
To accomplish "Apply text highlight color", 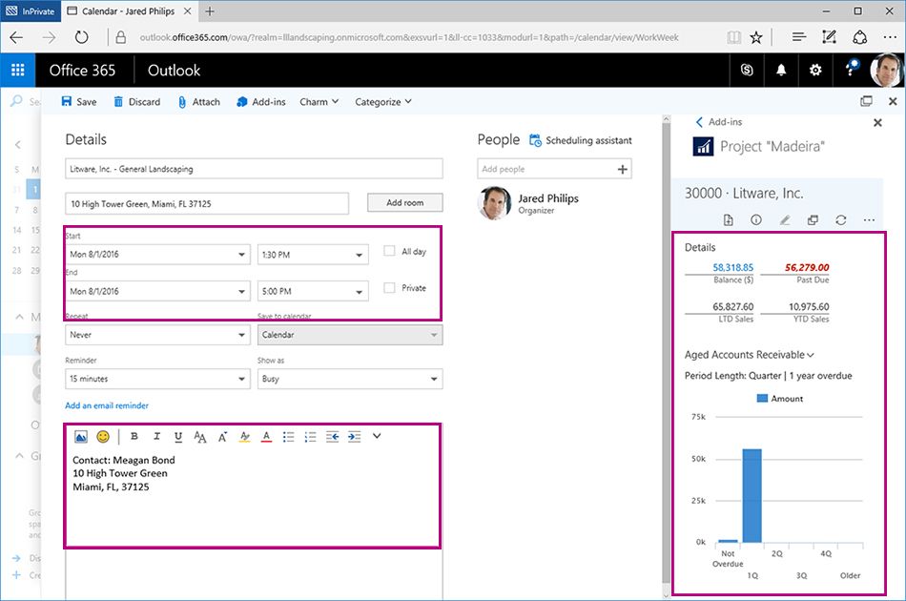I will 244,437.
